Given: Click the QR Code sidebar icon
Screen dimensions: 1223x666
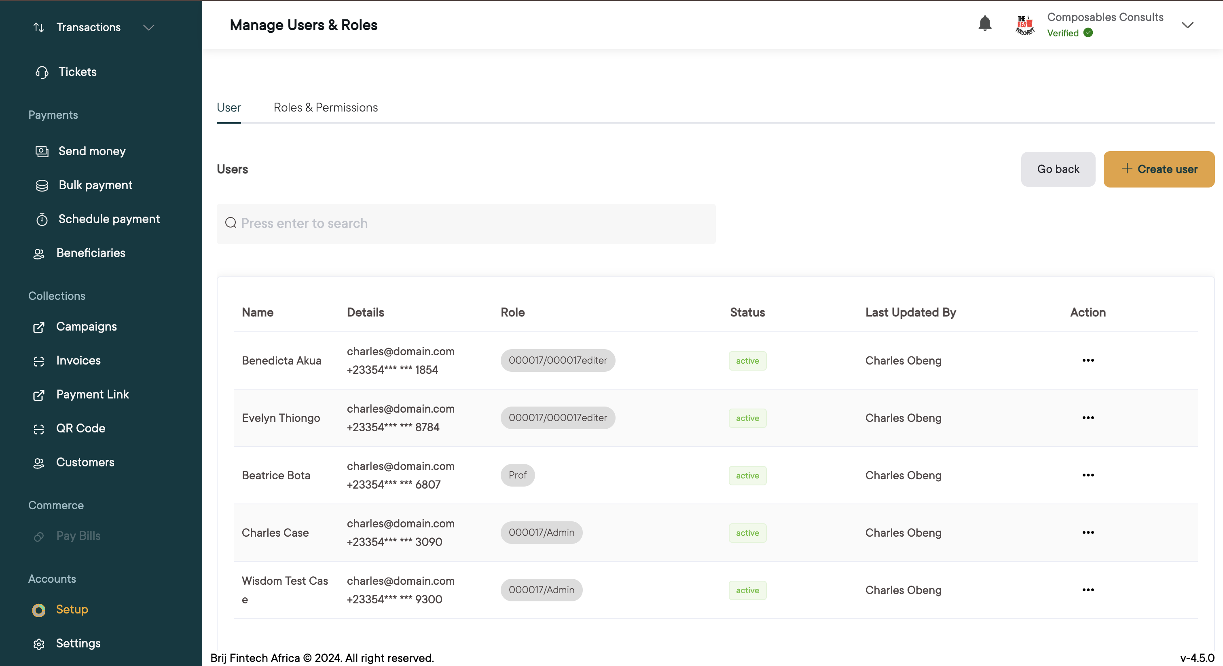Looking at the screenshot, I should click(x=39, y=429).
